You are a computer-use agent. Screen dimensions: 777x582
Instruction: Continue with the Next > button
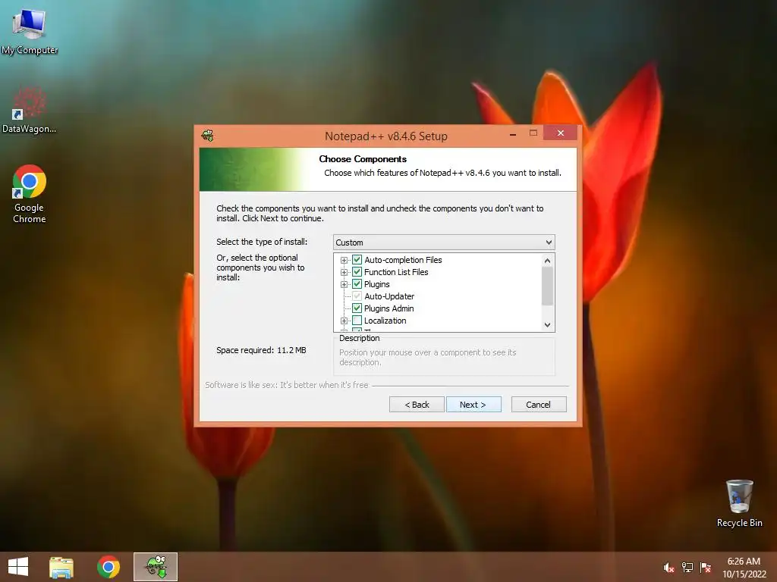click(473, 405)
